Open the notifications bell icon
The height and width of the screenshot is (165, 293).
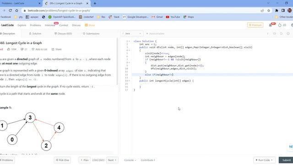[271, 25]
